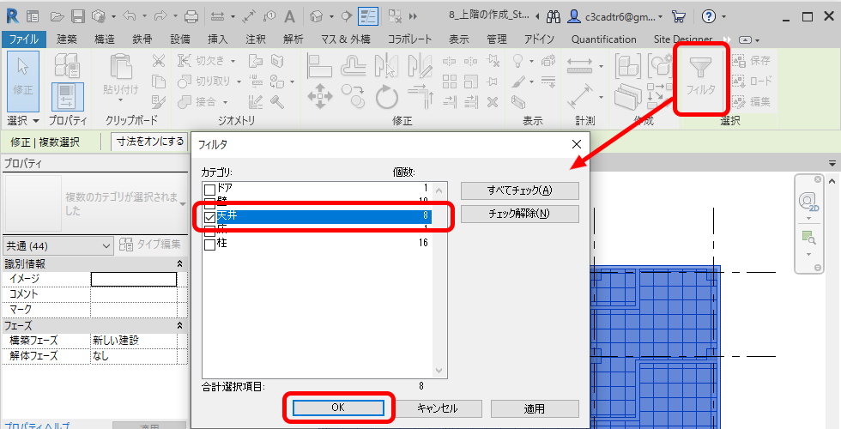Click the Edit selection icon (編集)
The height and width of the screenshot is (429, 841).
pyautogui.click(x=752, y=101)
